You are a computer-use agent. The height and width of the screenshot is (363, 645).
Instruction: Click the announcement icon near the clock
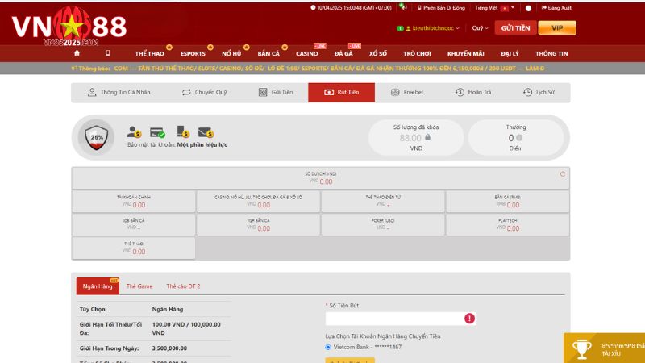coord(403,6)
